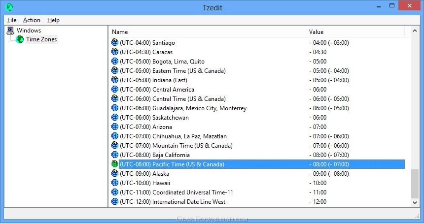This screenshot has height=223, width=424.
Task: Click the globe icon beside Bogota, Lima, Quito
Action: tap(115, 61)
